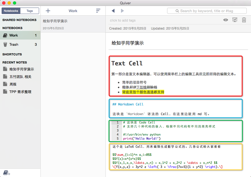This screenshot has width=251, height=177.
Task: Click the note title 给知乎同学演示 in the editor
Action: 128,43
